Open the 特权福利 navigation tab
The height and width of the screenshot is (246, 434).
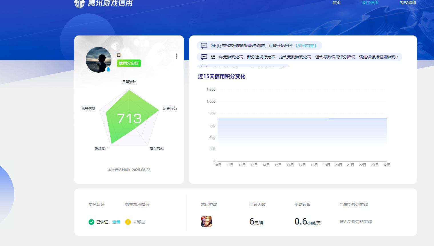pyautogui.click(x=408, y=3)
